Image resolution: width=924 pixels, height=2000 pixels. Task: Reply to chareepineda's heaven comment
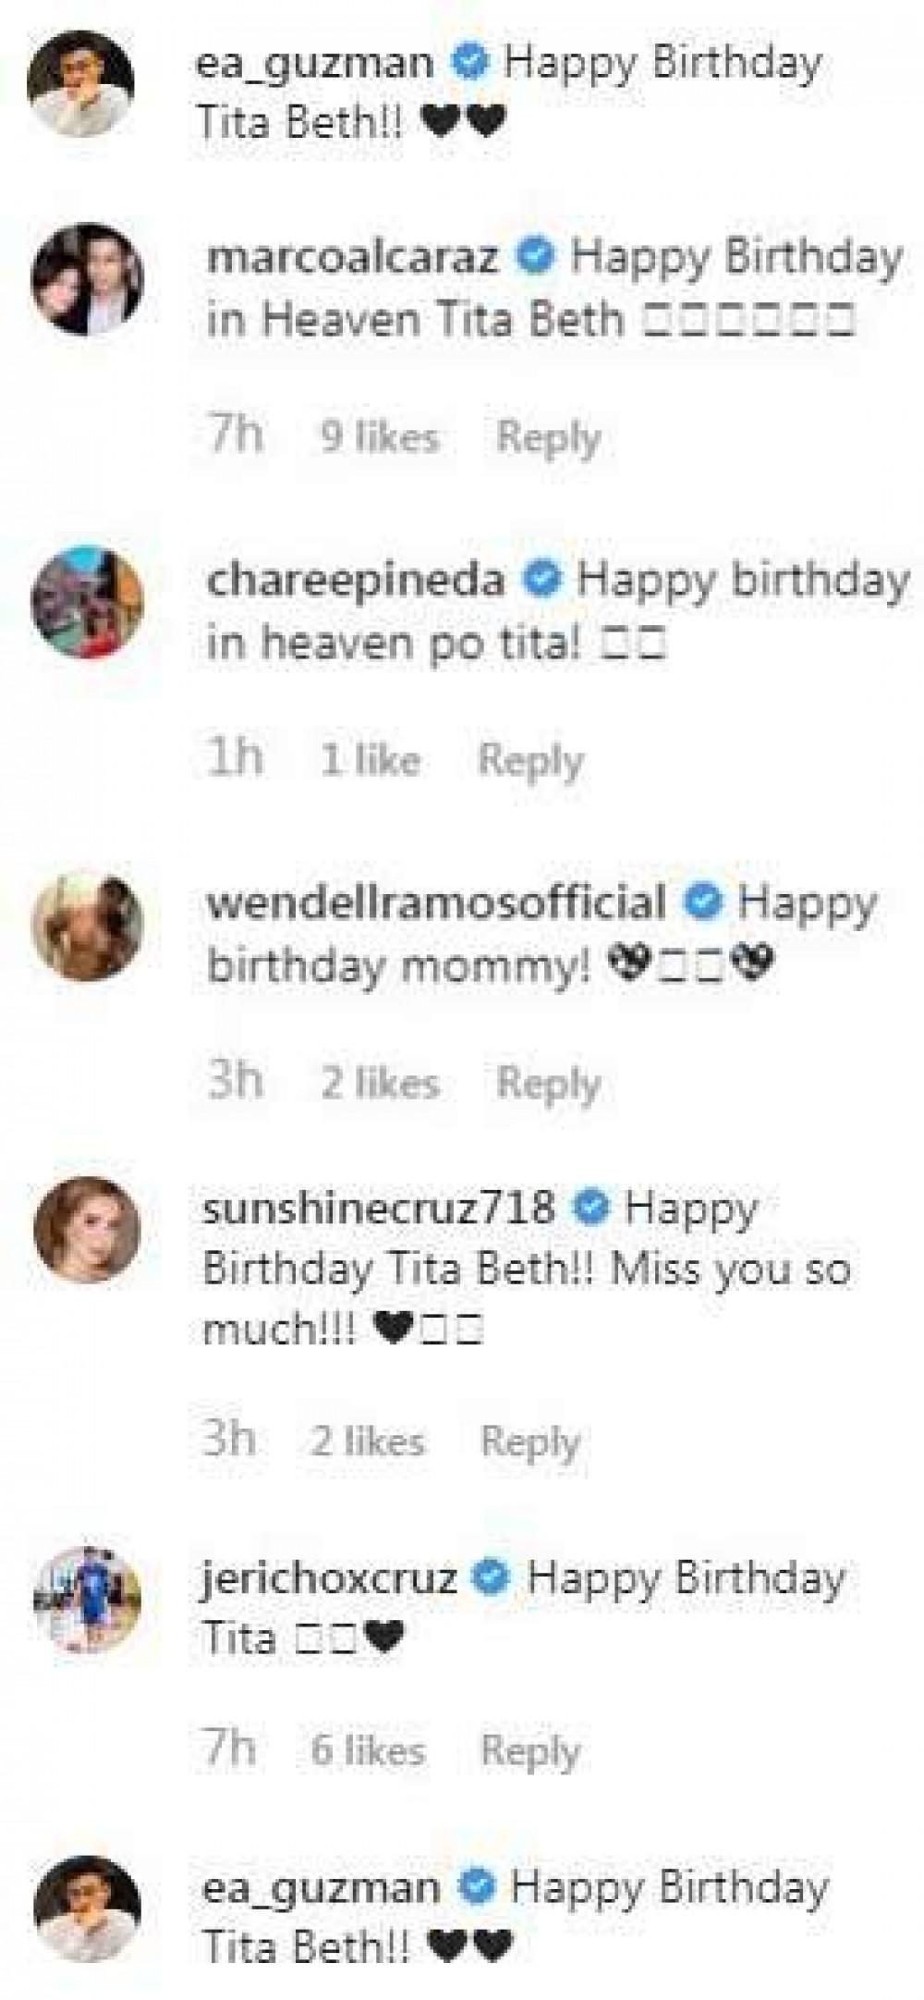(x=531, y=760)
